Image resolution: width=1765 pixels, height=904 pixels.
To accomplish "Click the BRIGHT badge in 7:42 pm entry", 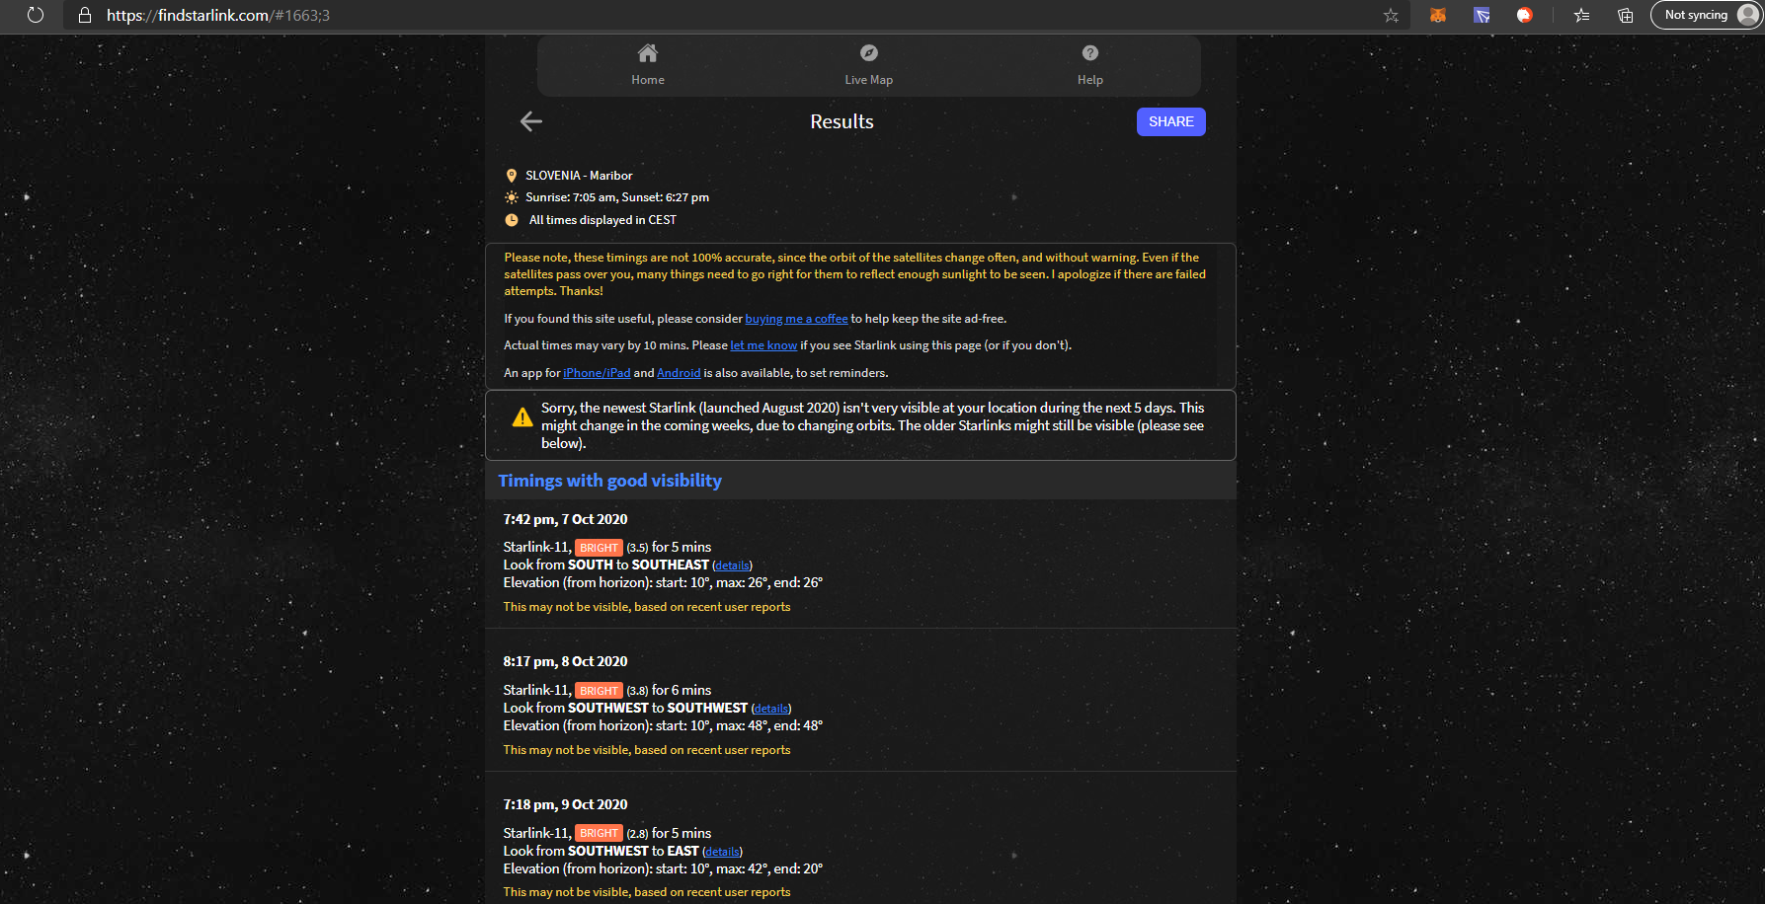I will pos(599,548).
